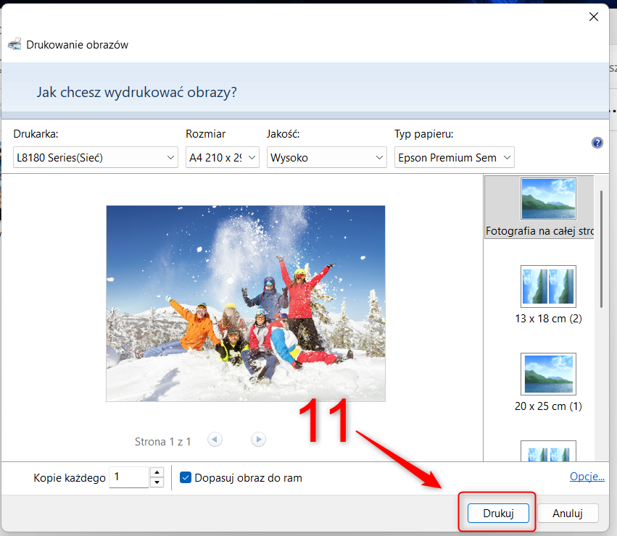Expand the Typ papieru dropdown
This screenshot has height=536, width=617.
454,157
